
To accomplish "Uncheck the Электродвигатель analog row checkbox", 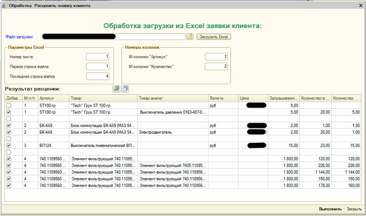I will pos(9,132).
